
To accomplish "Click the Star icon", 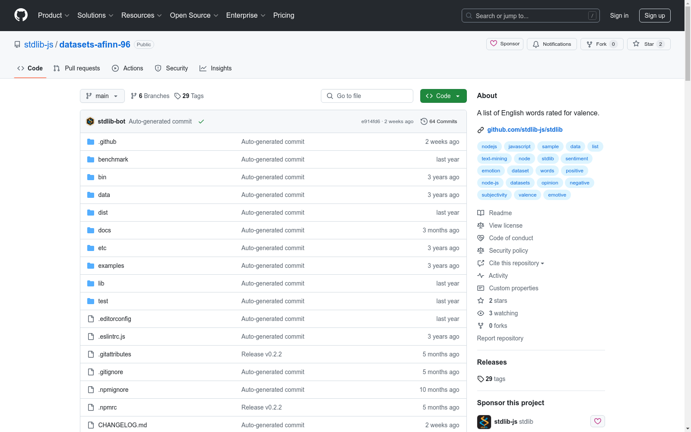I will click(x=636, y=44).
